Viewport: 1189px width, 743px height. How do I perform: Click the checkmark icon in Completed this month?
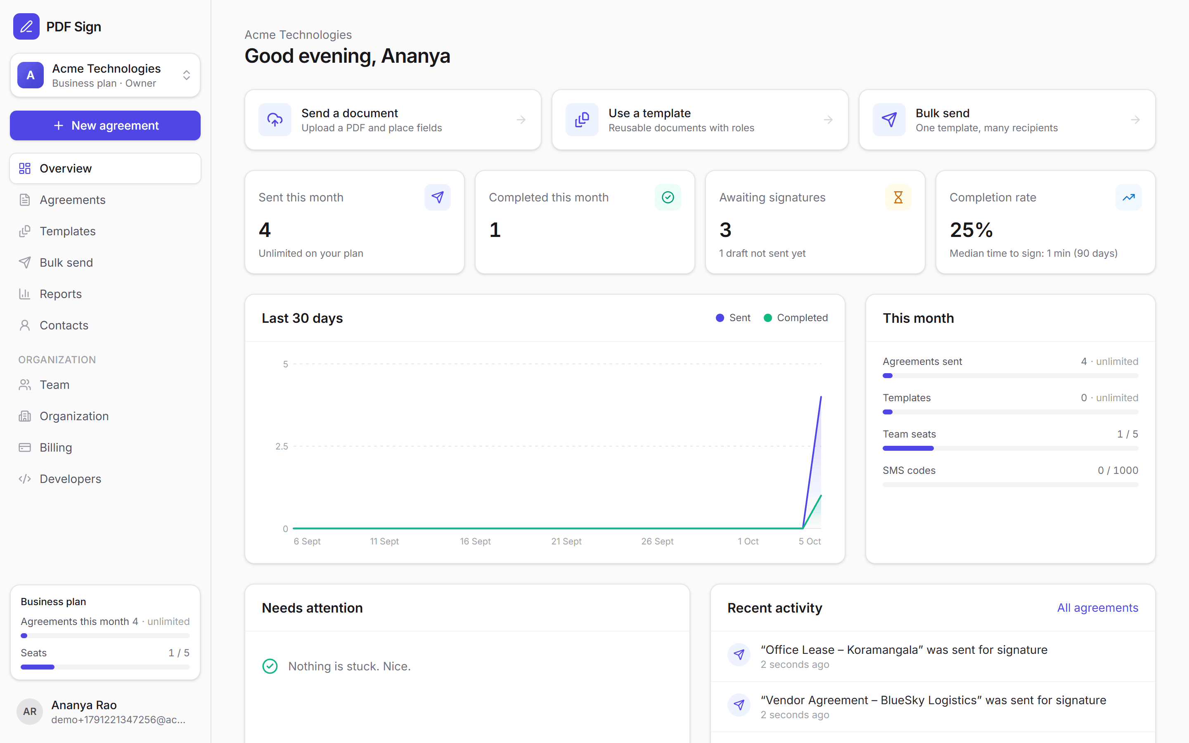point(668,198)
